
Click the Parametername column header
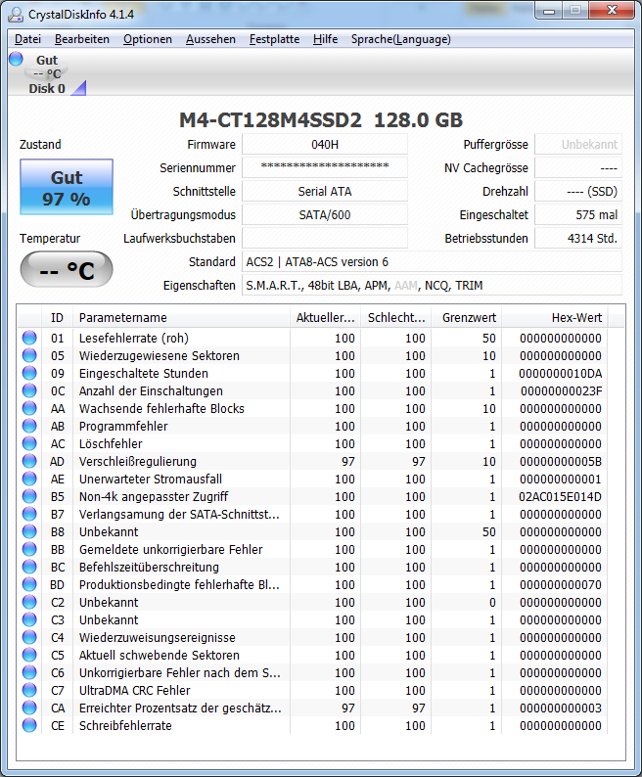point(181,318)
